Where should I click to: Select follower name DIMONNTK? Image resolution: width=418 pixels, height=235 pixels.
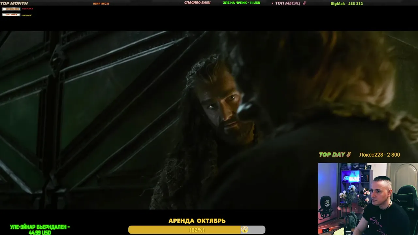tap(27, 15)
